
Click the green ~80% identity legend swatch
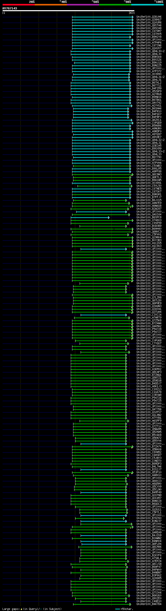click(x=115, y=5)
